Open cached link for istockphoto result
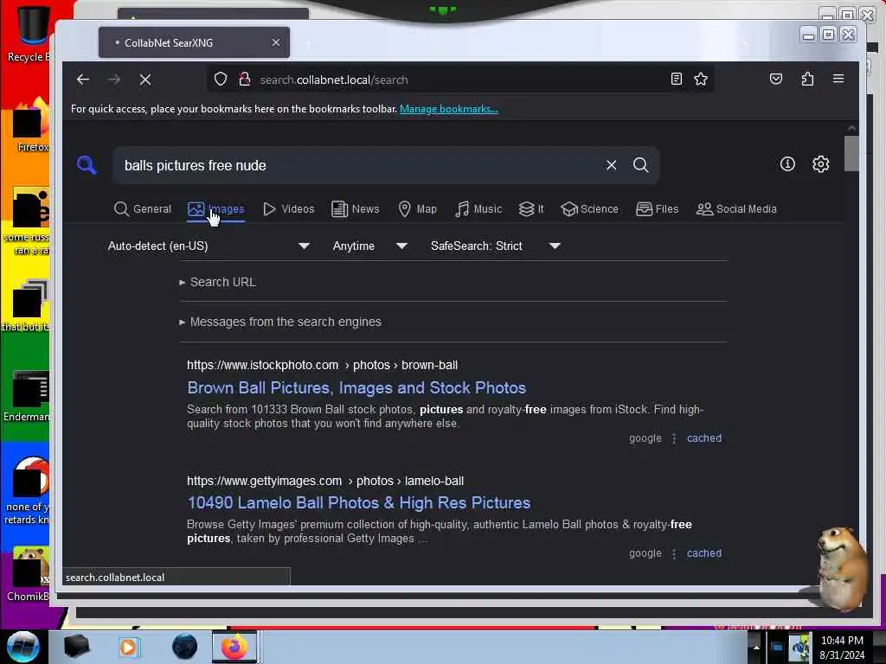Viewport: 886px width, 664px height. tap(704, 438)
